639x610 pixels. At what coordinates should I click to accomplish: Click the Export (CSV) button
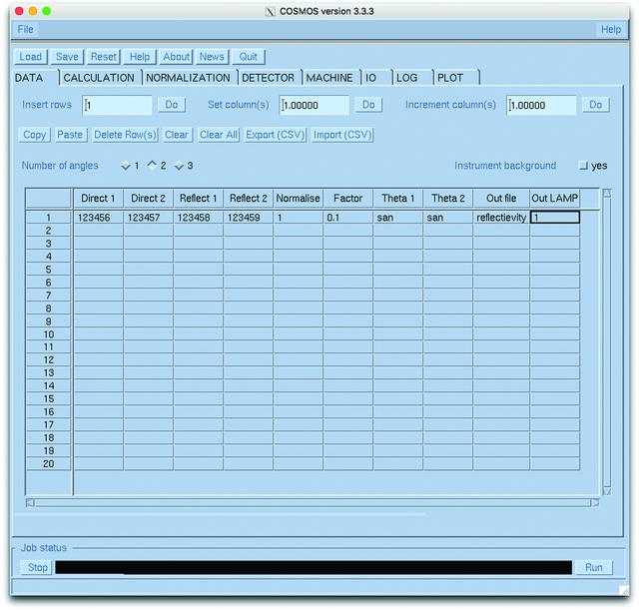point(276,135)
